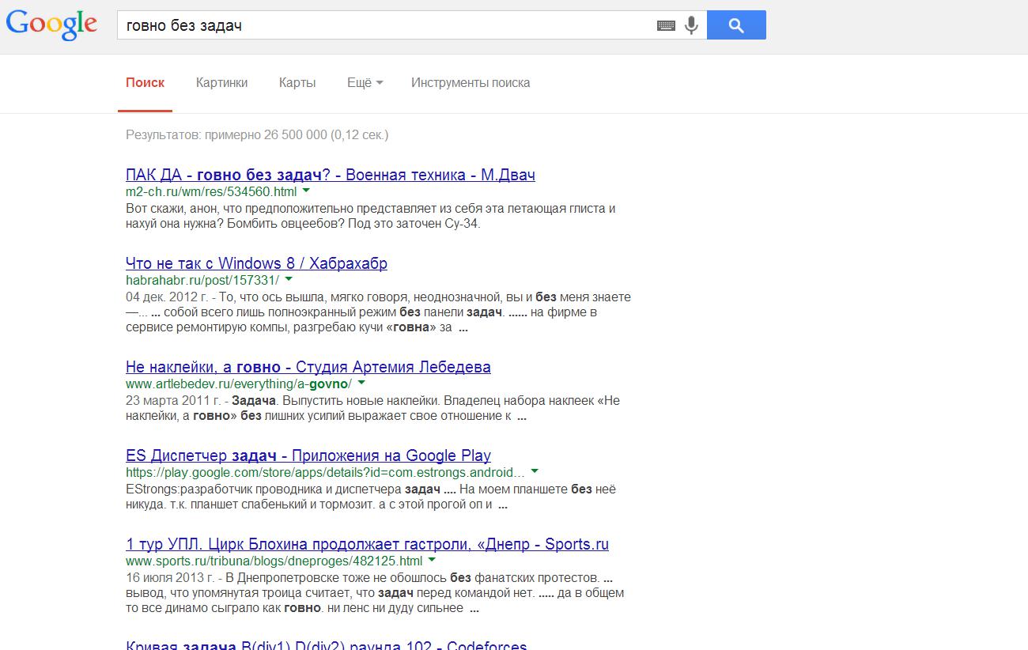1028x650 pixels.
Task: Switch to the Картинки tab
Action: click(222, 83)
